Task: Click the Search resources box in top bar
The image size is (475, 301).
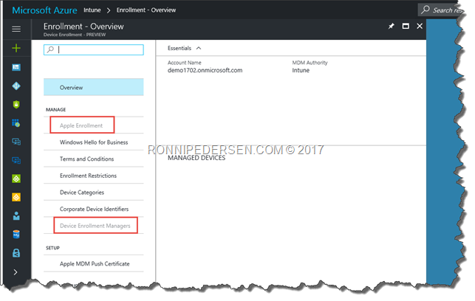Action: (x=440, y=10)
